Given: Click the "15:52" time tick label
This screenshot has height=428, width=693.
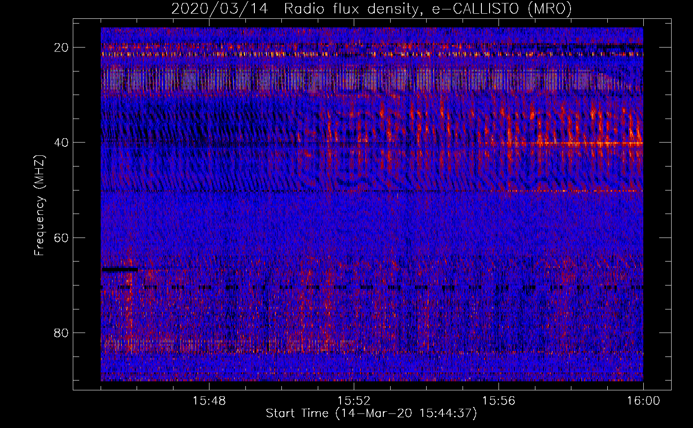Looking at the screenshot, I should tap(354, 401).
